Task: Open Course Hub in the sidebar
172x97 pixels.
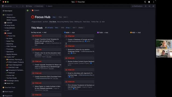Action: 10,75
